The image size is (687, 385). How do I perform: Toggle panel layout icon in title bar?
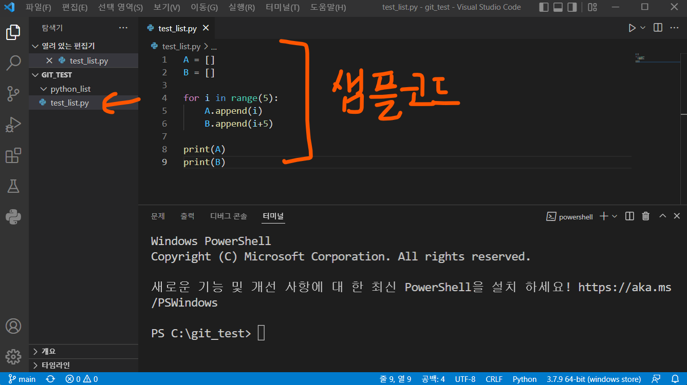click(558, 7)
